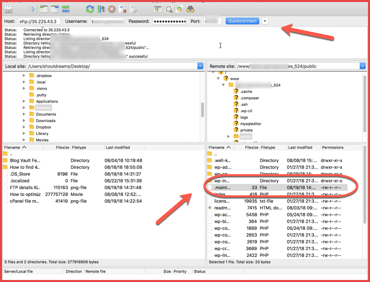Expand the public folder in remote tree

point(228,137)
